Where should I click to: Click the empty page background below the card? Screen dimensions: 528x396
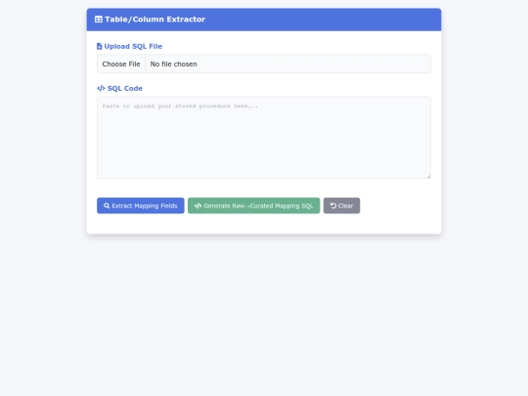[x=264, y=313]
